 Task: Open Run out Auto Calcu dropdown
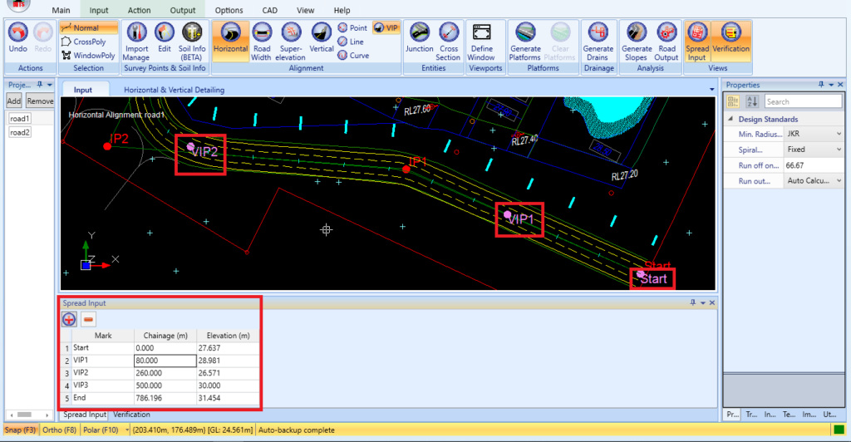coord(839,180)
